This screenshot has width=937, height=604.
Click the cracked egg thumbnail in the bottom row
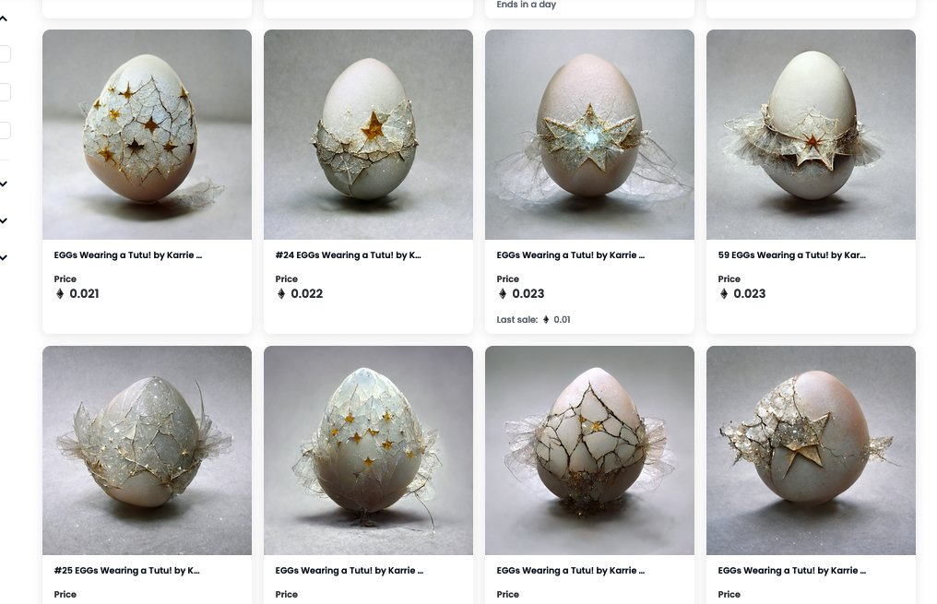point(589,450)
